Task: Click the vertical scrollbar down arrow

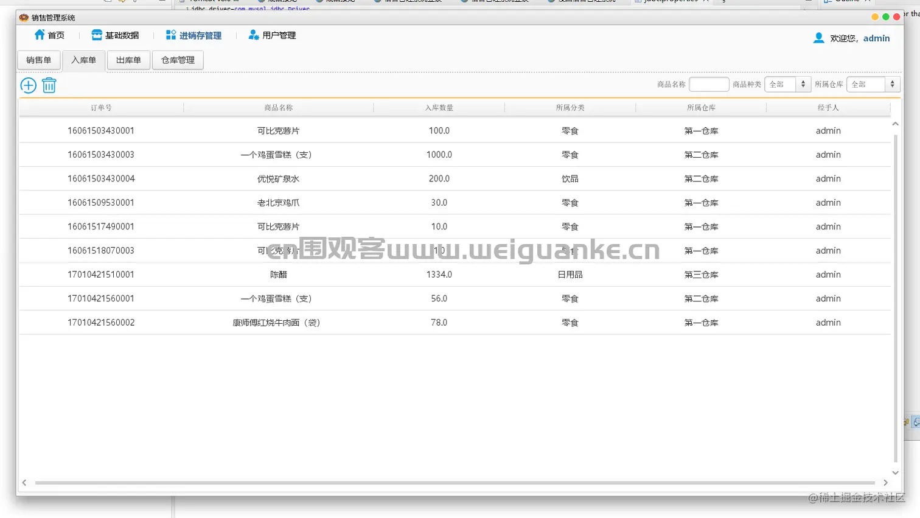Action: click(895, 472)
